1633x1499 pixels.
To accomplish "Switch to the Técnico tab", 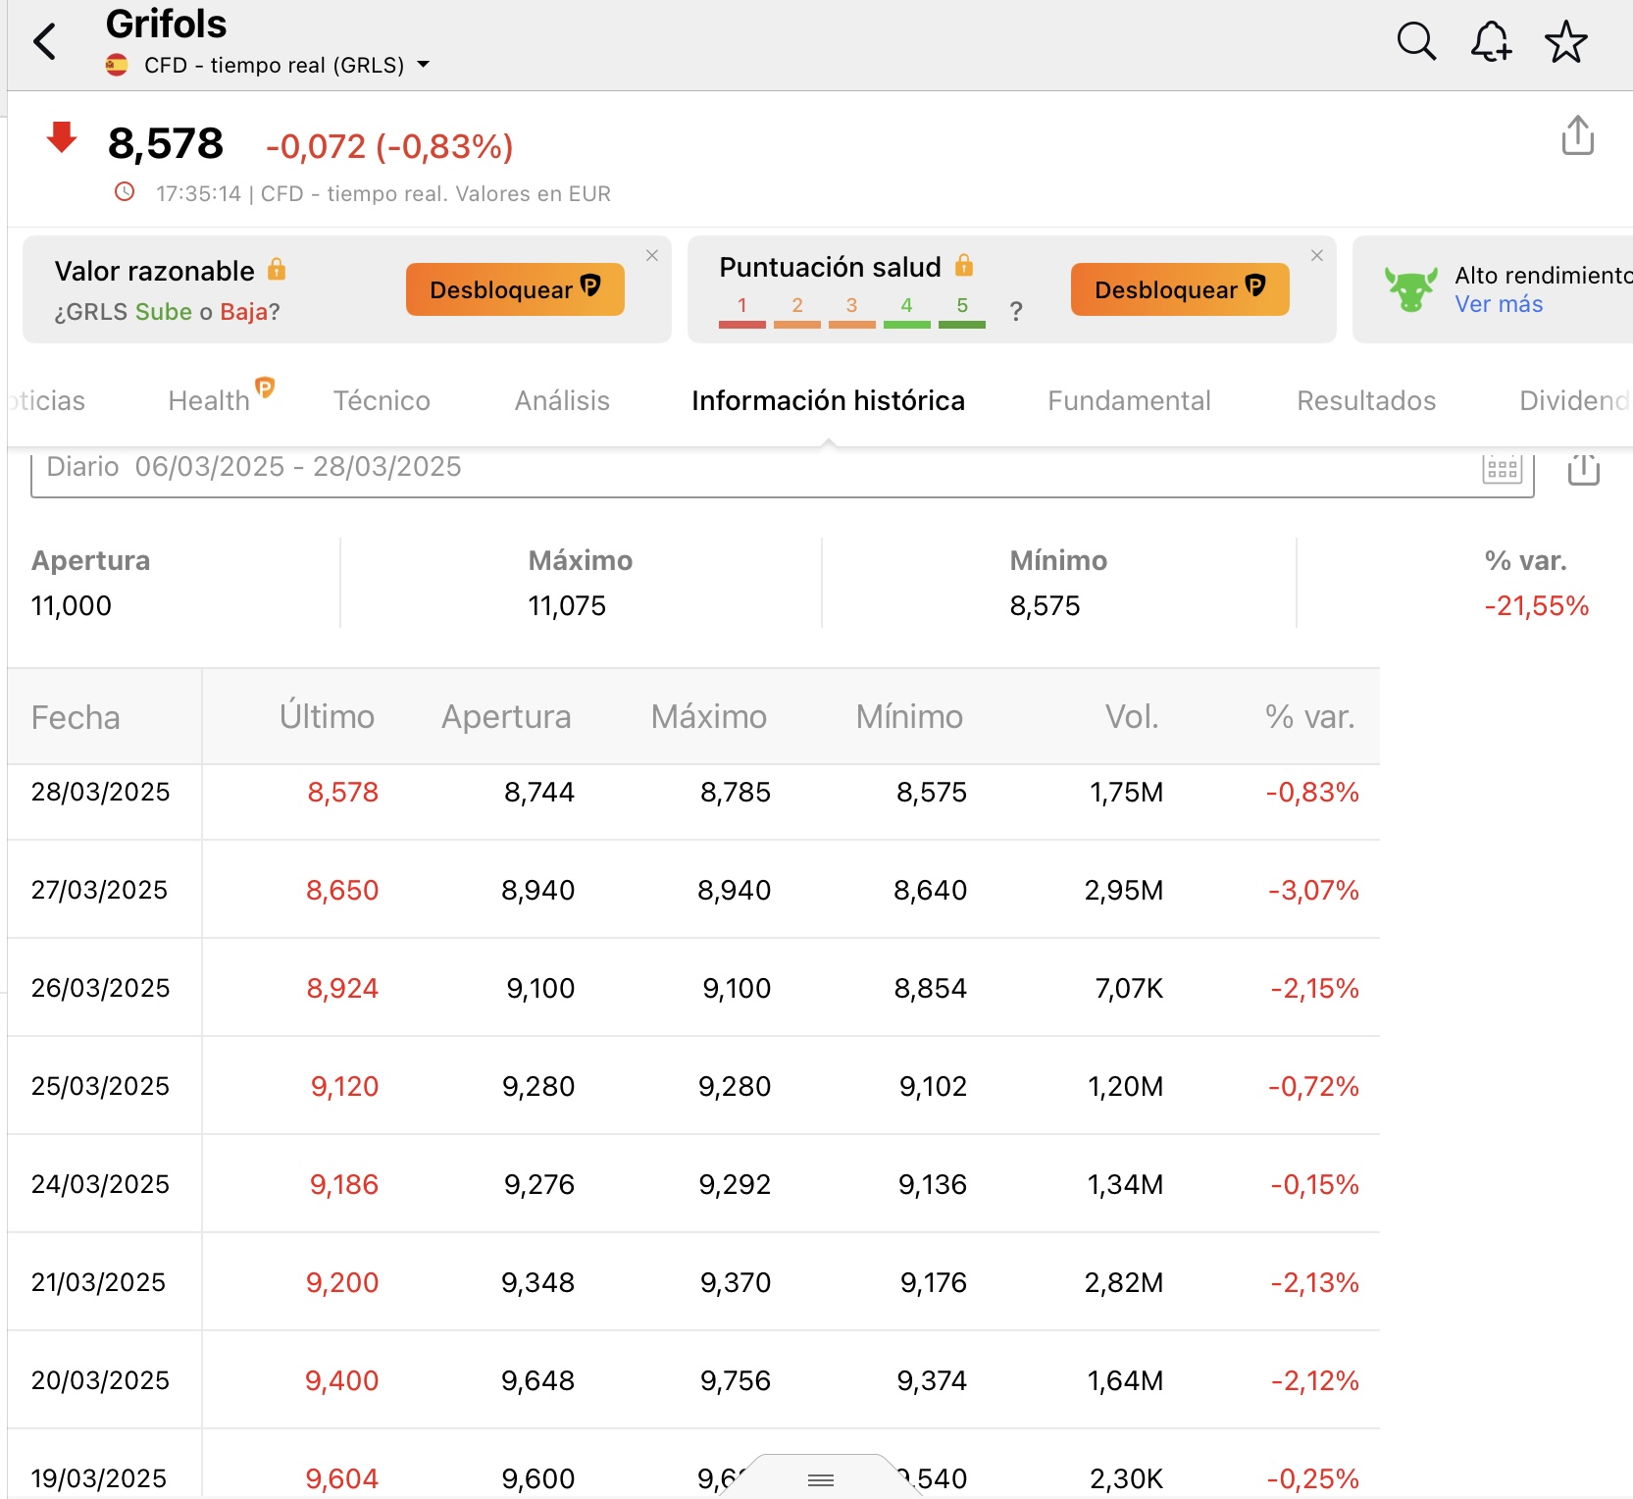I will pyautogui.click(x=382, y=400).
